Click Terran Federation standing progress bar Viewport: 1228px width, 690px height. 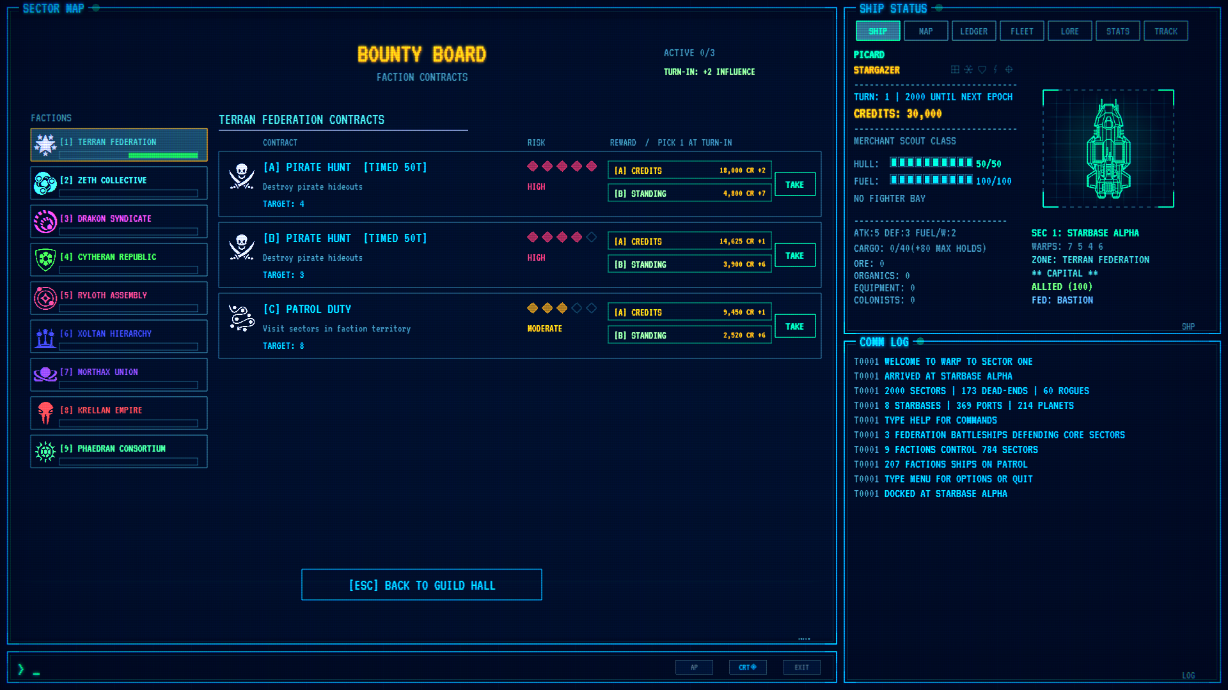click(129, 155)
